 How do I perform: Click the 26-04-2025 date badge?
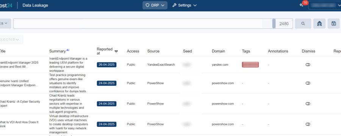pos(106,65)
